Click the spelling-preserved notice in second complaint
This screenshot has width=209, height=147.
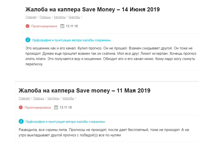66,121
